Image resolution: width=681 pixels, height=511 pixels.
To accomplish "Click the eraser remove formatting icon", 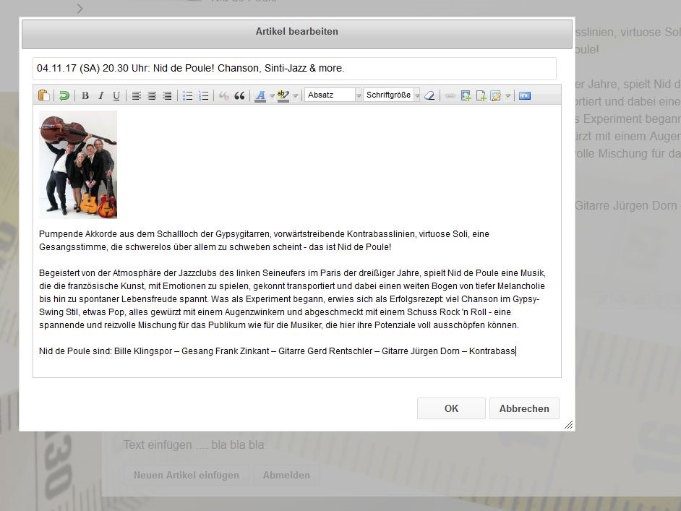I will click(x=429, y=95).
